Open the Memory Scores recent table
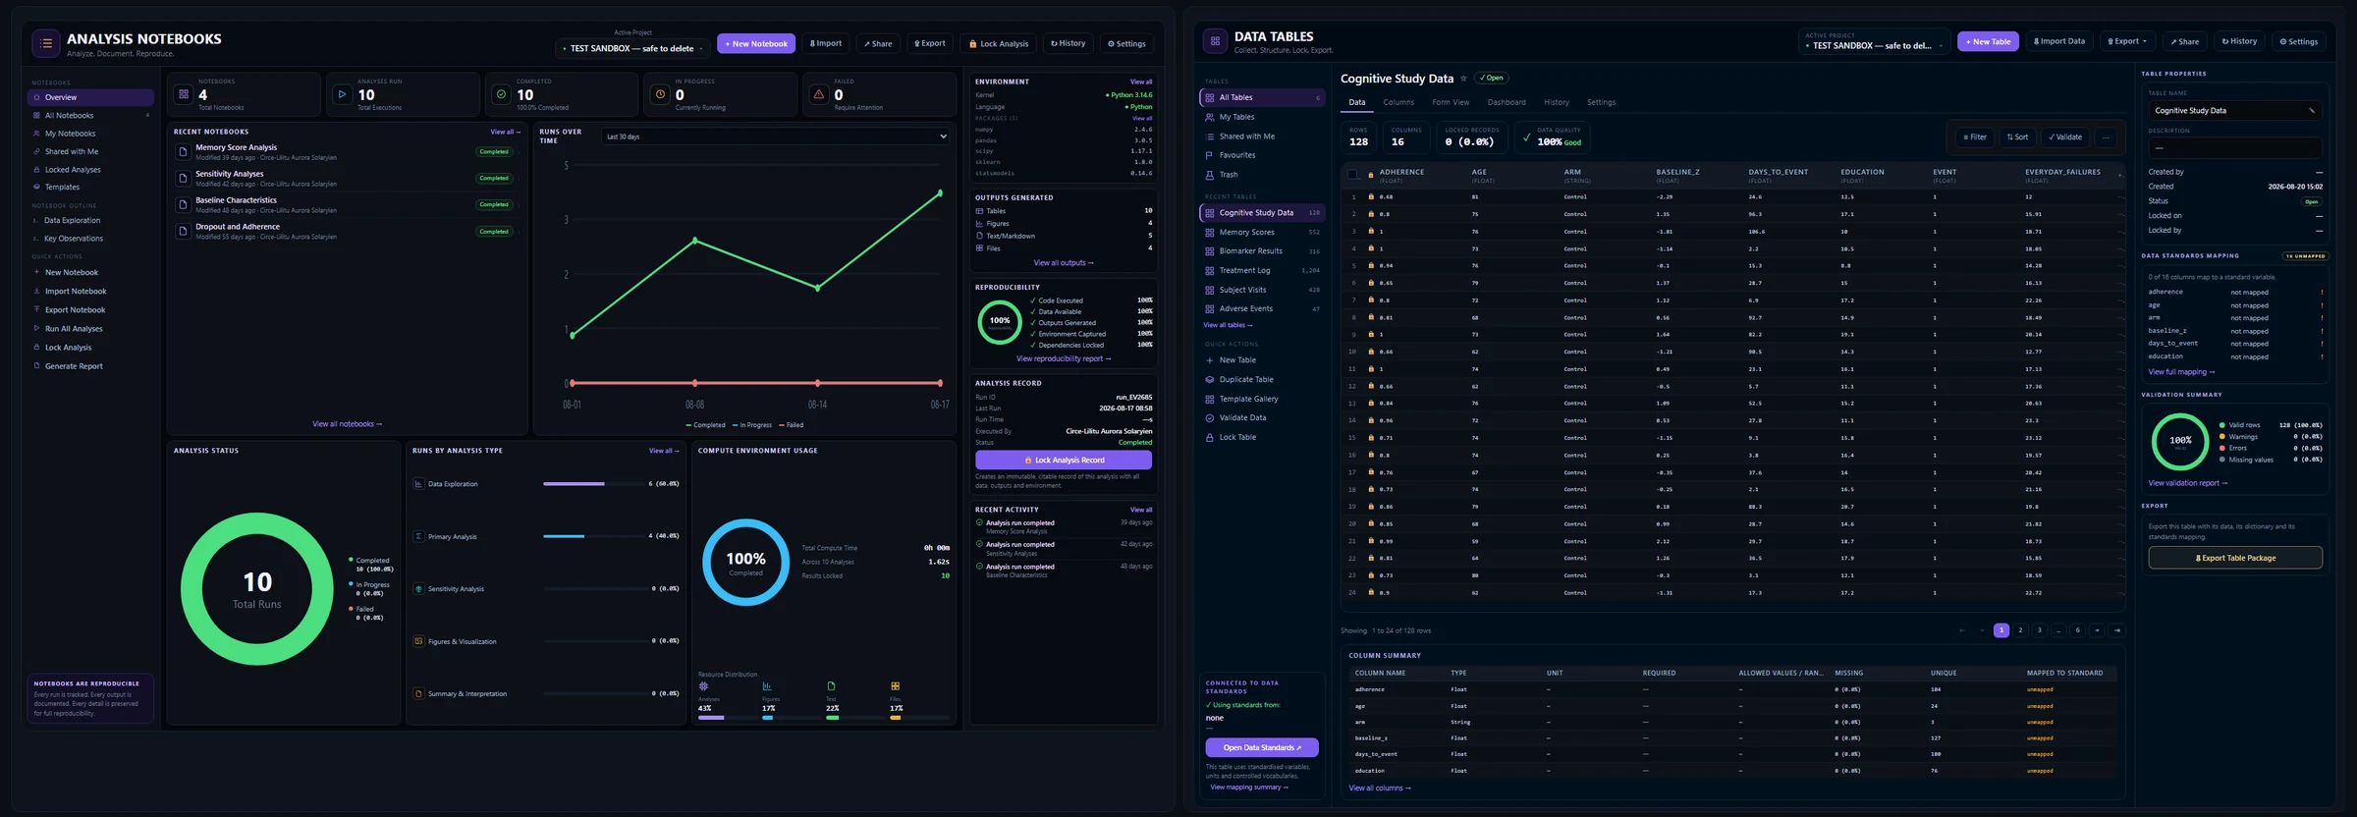Screen dimensions: 2357x817 click(1262, 233)
